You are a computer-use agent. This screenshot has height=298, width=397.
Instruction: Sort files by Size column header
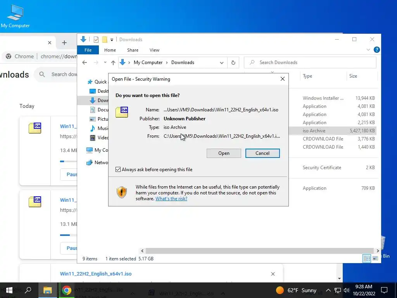(x=353, y=76)
